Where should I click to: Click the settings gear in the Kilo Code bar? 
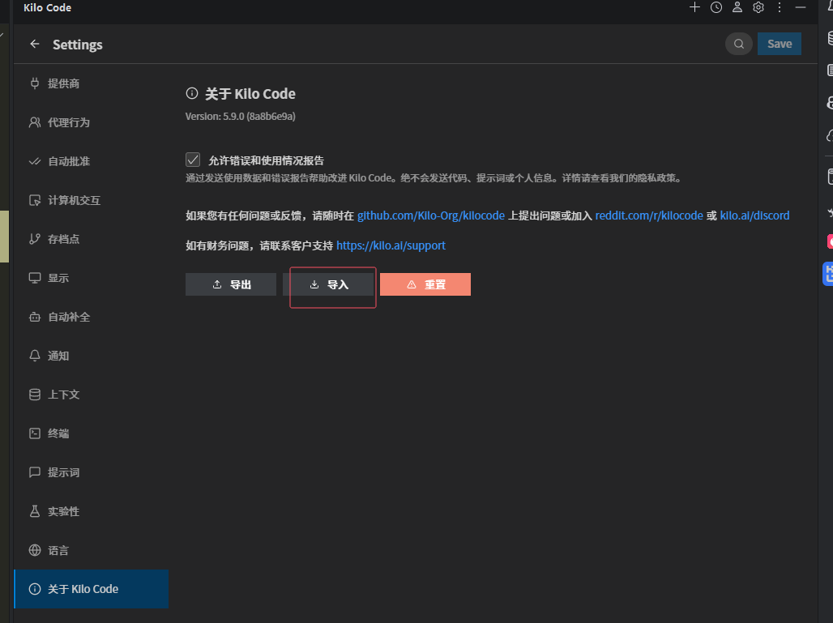coord(758,7)
